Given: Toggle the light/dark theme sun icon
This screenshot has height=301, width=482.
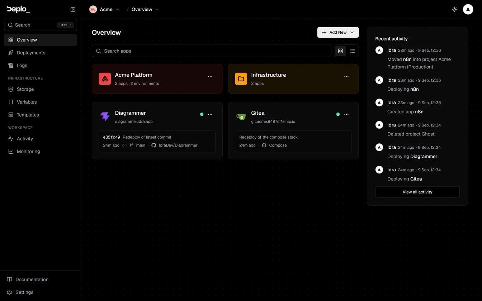Looking at the screenshot, I should (454, 9).
